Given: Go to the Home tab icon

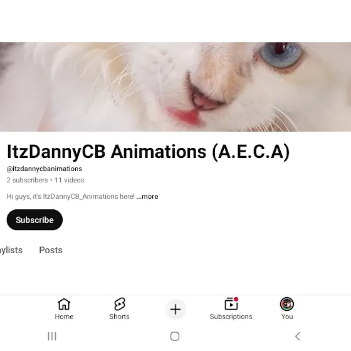Looking at the screenshot, I should pyautogui.click(x=64, y=304).
